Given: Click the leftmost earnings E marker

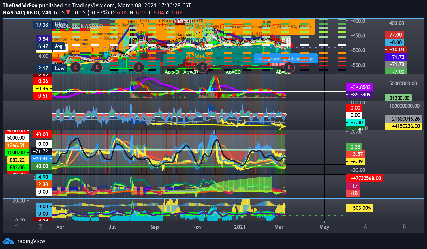Looking at the screenshot, I should coord(76,68).
